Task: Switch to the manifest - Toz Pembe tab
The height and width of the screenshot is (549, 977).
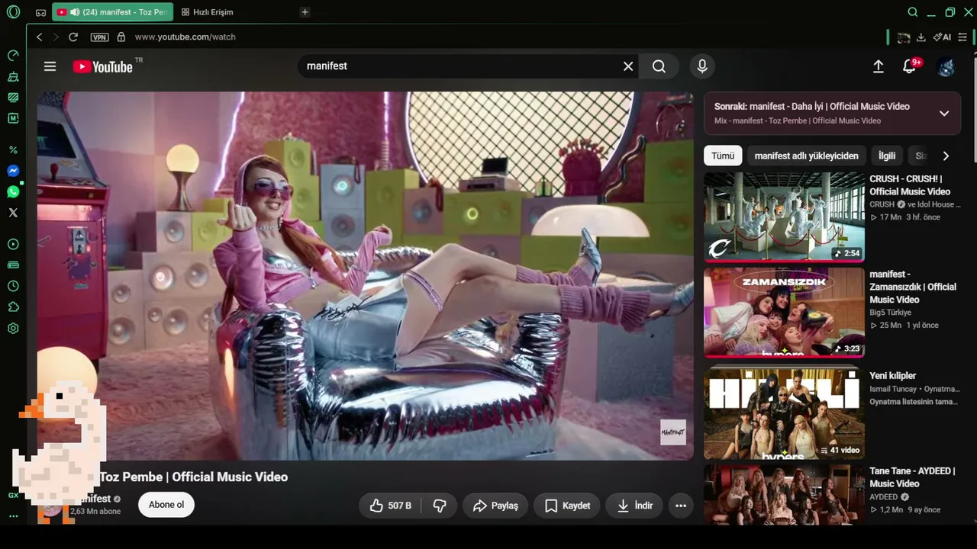Action: (113, 12)
